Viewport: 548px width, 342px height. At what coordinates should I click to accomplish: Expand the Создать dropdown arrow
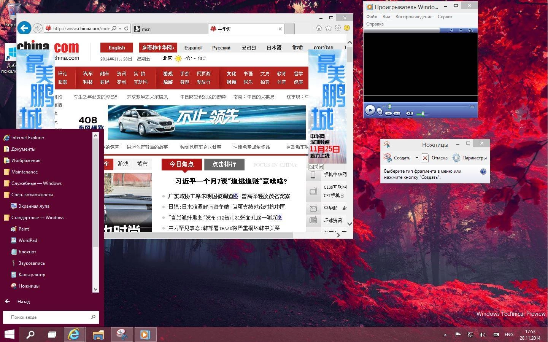click(416, 158)
